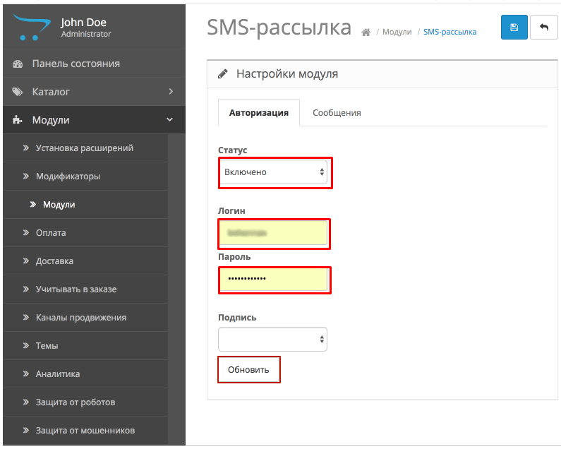Click the shopping cart logo

point(32,28)
